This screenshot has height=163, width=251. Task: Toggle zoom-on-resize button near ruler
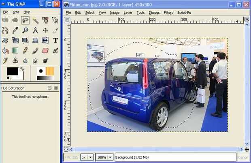pos(247,19)
